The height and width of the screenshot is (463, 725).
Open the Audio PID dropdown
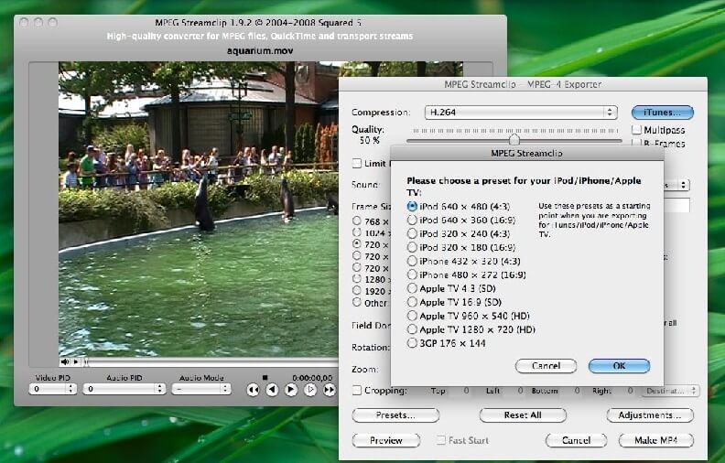coord(124,389)
